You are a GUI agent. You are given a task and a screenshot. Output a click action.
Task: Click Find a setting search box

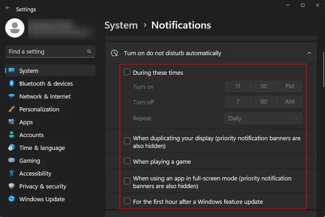point(50,51)
